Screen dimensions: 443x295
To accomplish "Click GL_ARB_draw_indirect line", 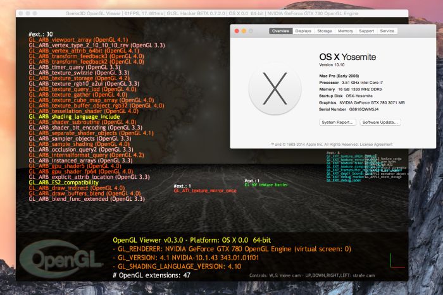I will 77,188.
